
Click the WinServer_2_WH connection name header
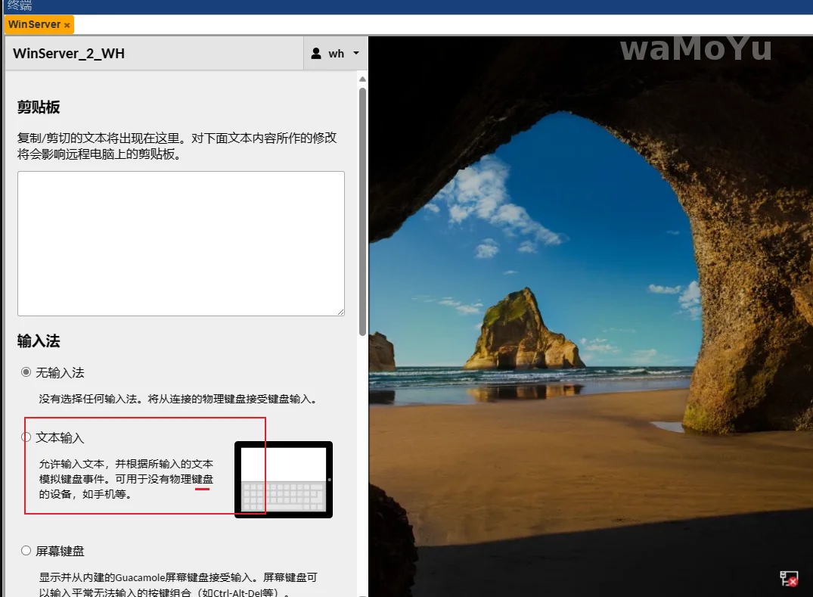pyautogui.click(x=69, y=54)
